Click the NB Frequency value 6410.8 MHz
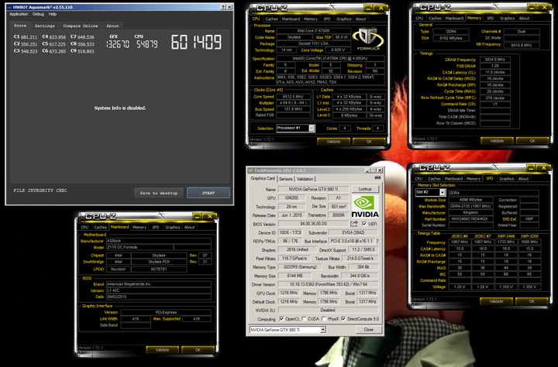 click(x=522, y=45)
